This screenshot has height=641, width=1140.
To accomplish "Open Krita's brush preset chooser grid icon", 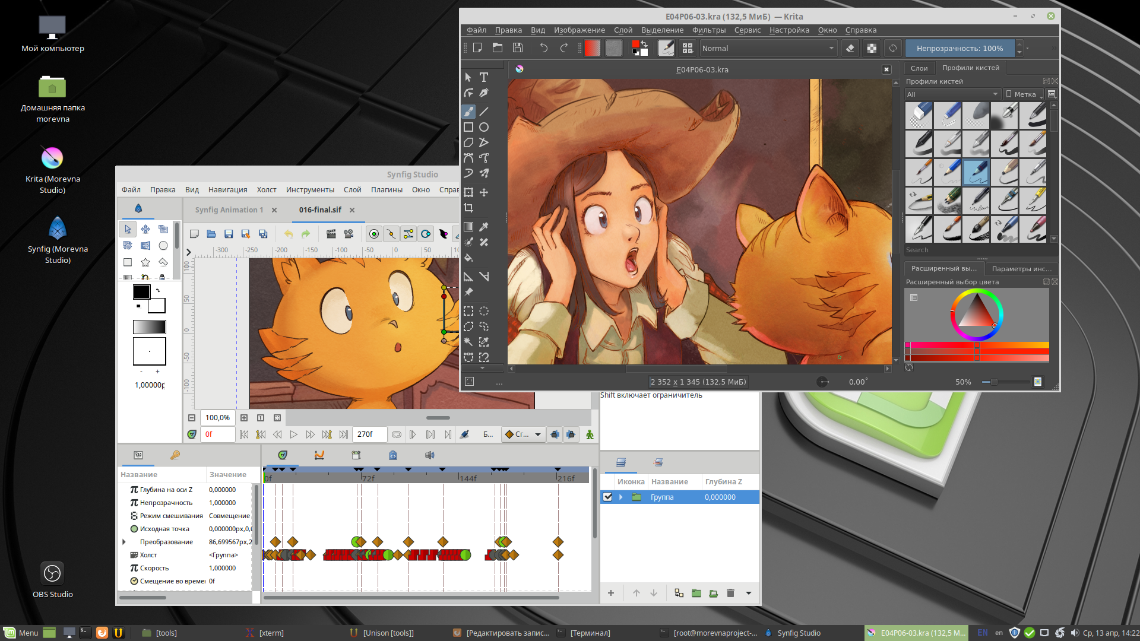I will click(x=688, y=48).
